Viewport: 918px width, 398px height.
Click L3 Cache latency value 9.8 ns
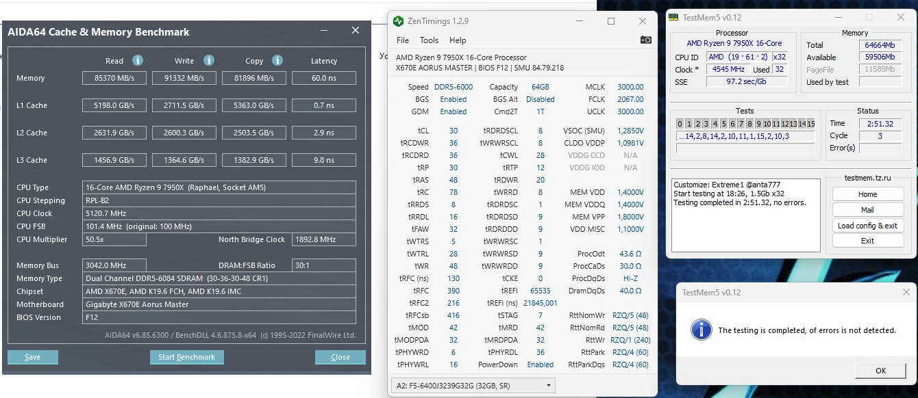click(324, 160)
